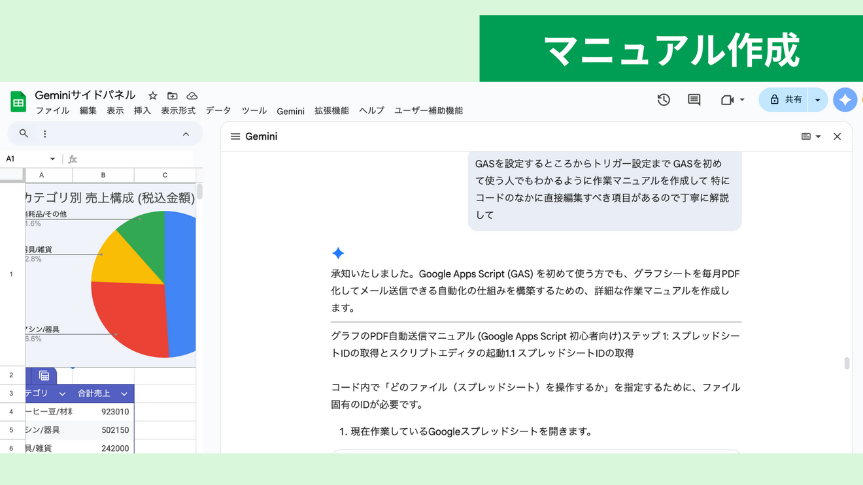This screenshot has width=863, height=485.
Task: Open the カテゴリ column filter dropdown
Action: click(x=62, y=394)
